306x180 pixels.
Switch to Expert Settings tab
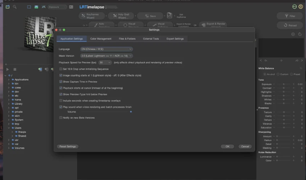(175, 39)
